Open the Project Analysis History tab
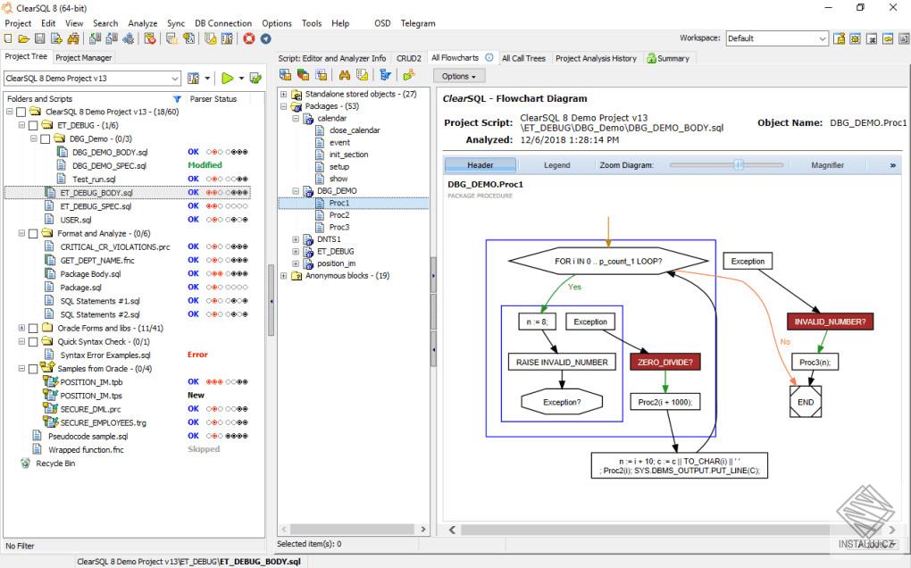 coord(596,58)
